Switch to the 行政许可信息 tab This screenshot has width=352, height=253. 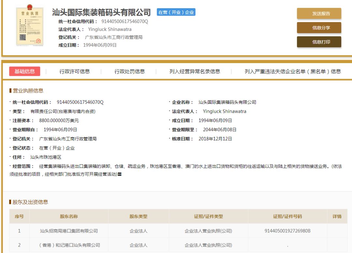pos(75,72)
